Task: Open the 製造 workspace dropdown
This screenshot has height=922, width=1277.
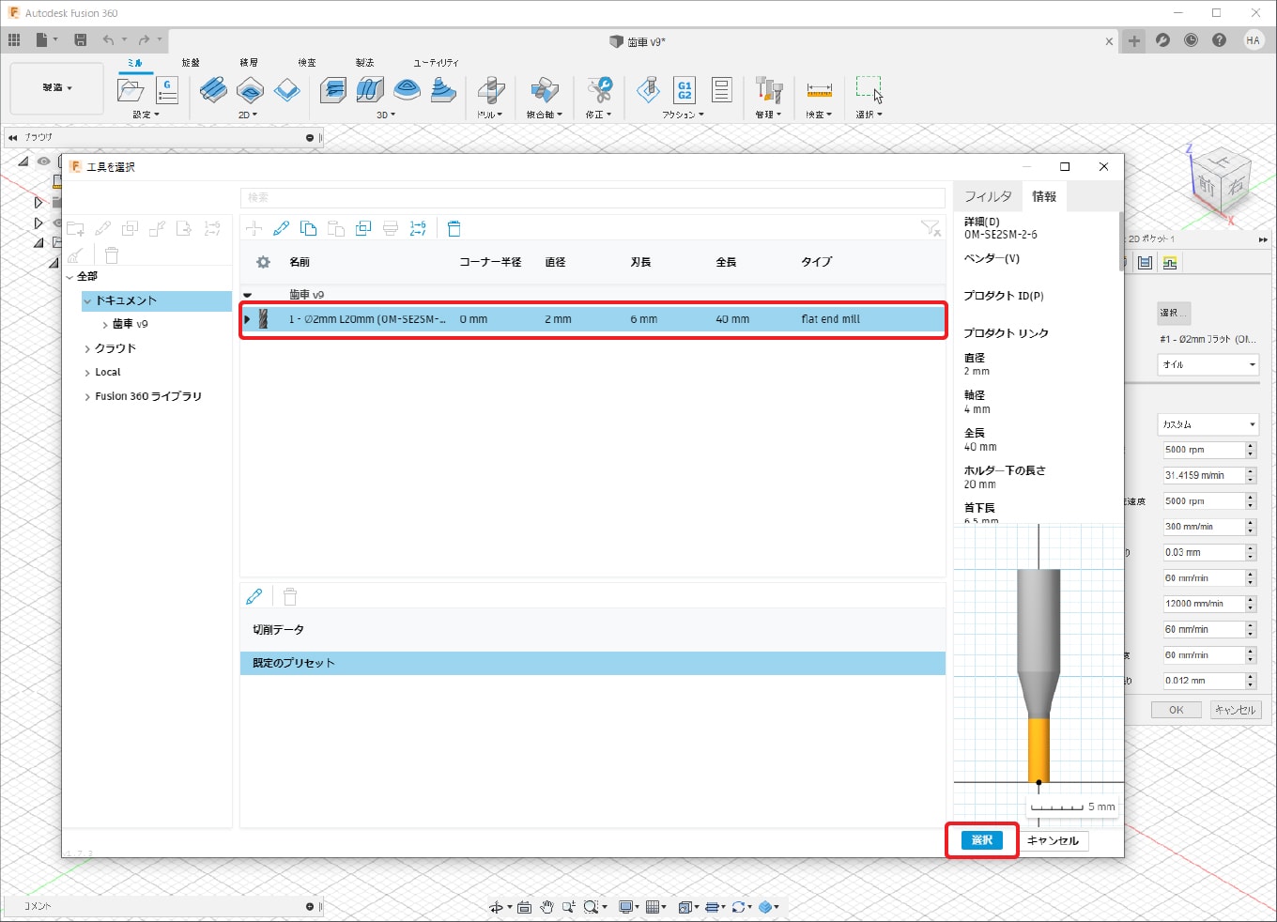Action: pyautogui.click(x=56, y=88)
